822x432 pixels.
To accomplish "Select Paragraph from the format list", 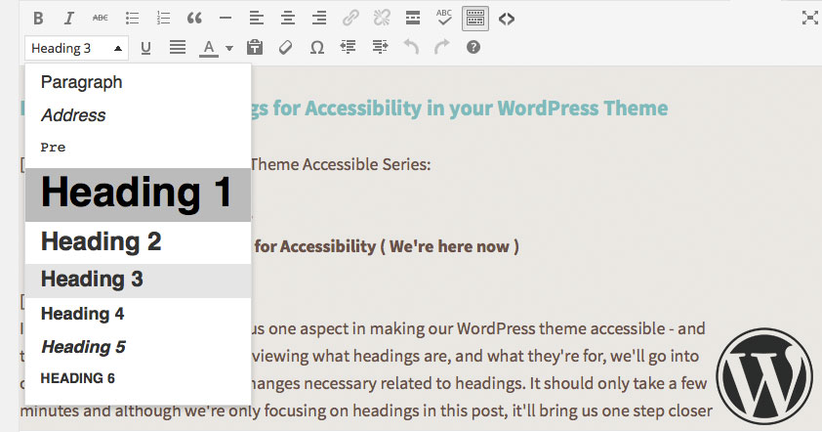I will 138,82.
